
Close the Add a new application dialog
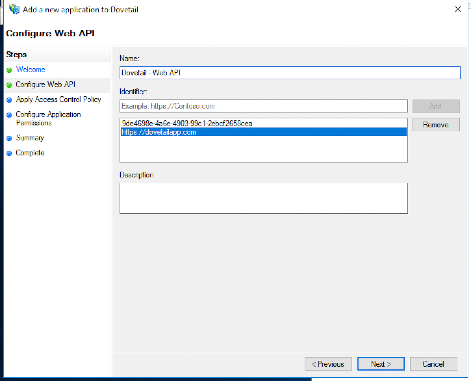tap(458, 9)
